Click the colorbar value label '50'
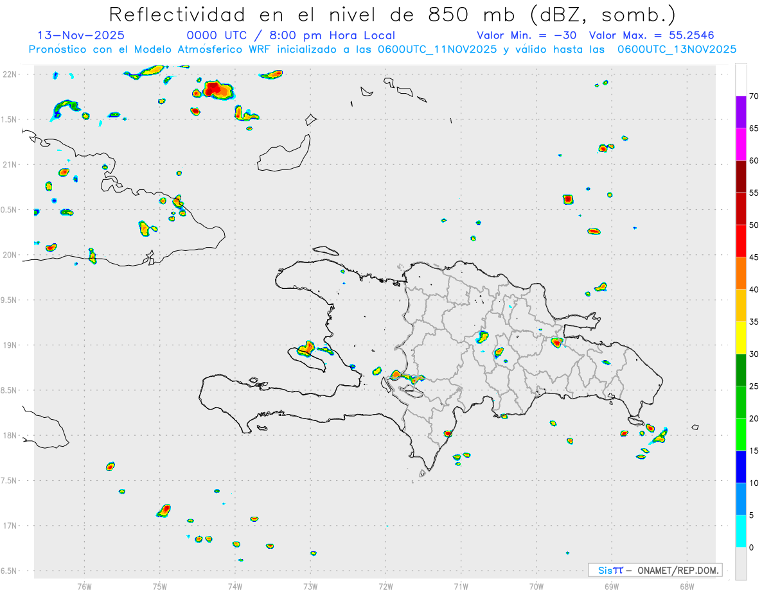This screenshot has width=771, height=595. (x=754, y=225)
